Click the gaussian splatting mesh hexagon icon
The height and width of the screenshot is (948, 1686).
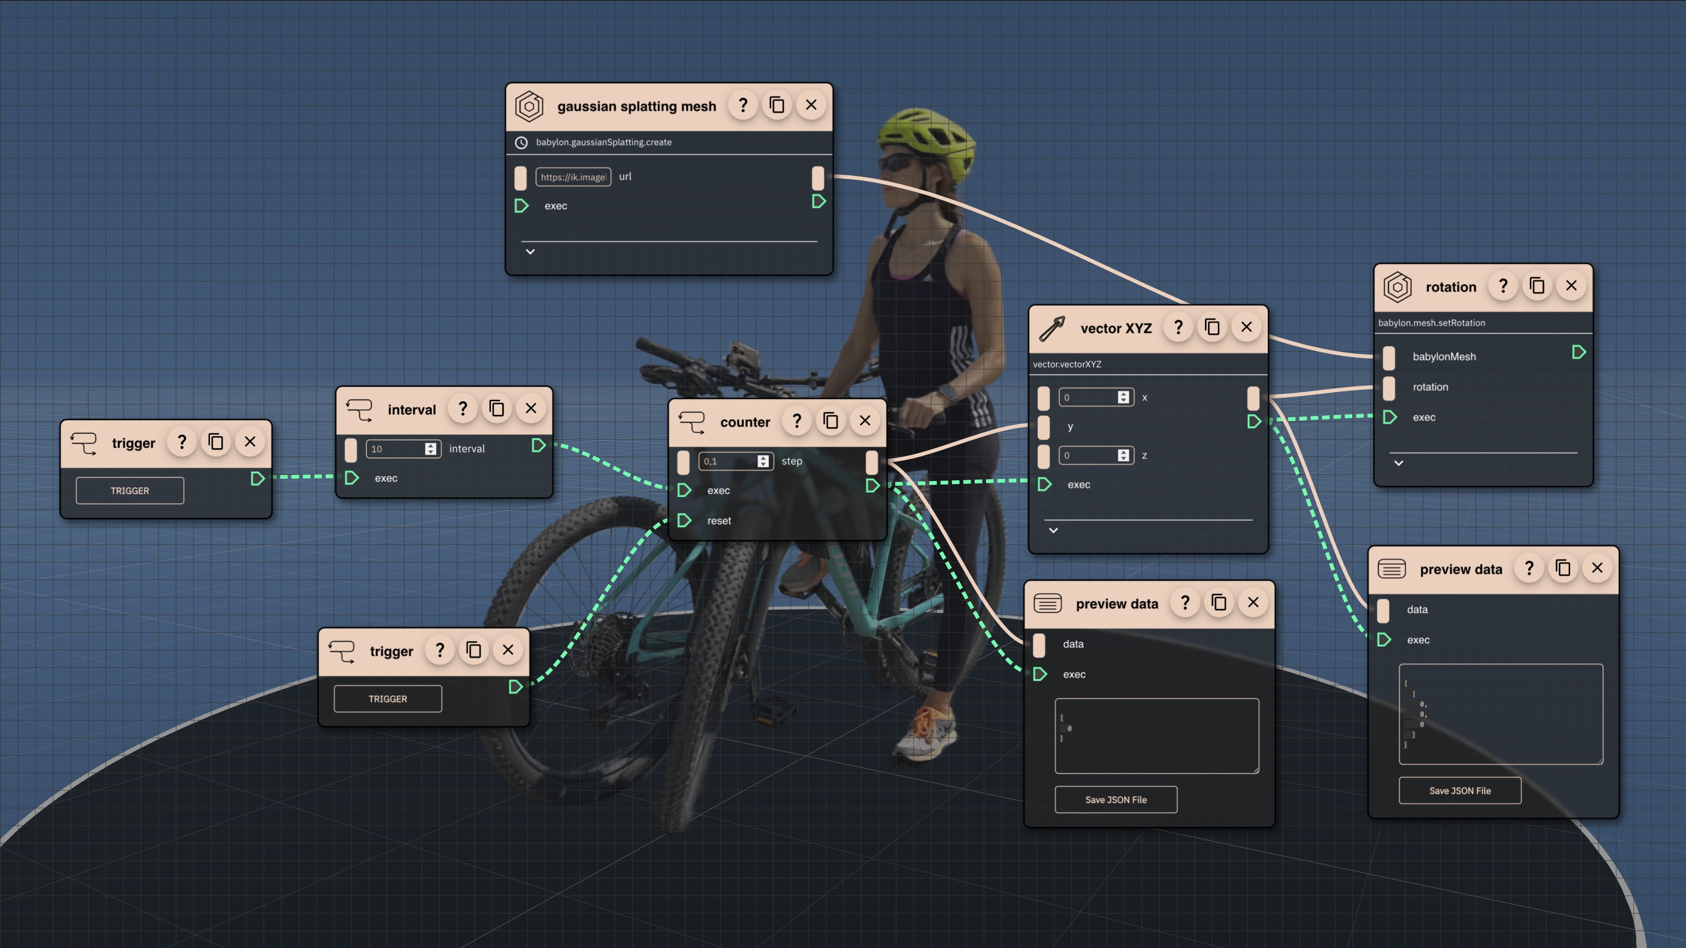(x=529, y=106)
